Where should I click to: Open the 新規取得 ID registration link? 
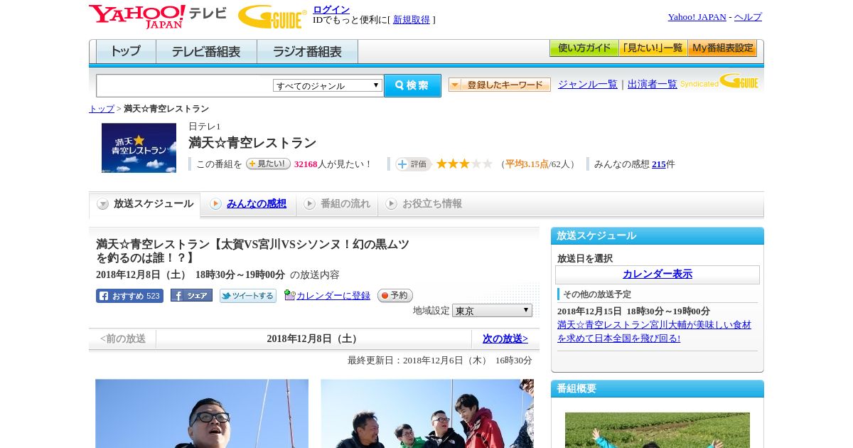(412, 20)
